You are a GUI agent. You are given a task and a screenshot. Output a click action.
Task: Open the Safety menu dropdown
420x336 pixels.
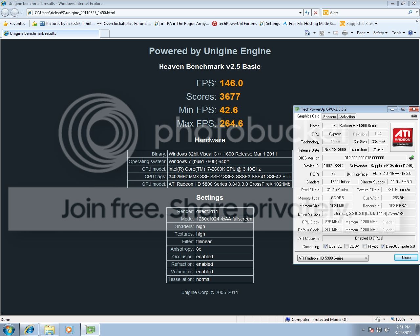380,33
